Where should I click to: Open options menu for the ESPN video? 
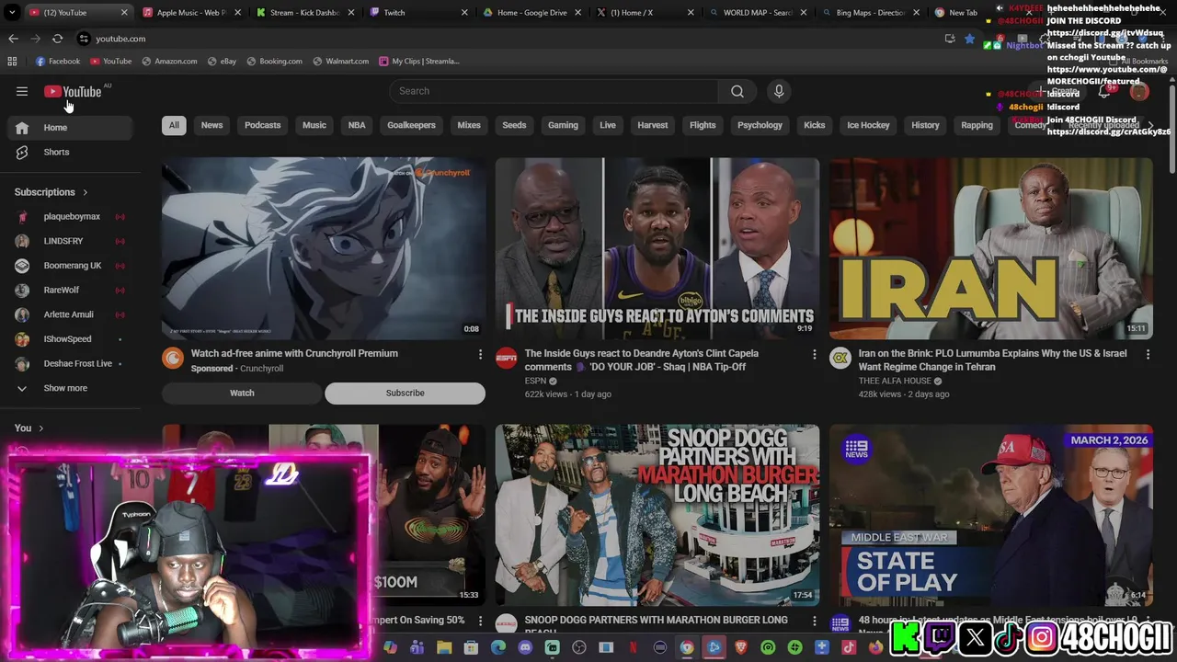click(x=814, y=354)
